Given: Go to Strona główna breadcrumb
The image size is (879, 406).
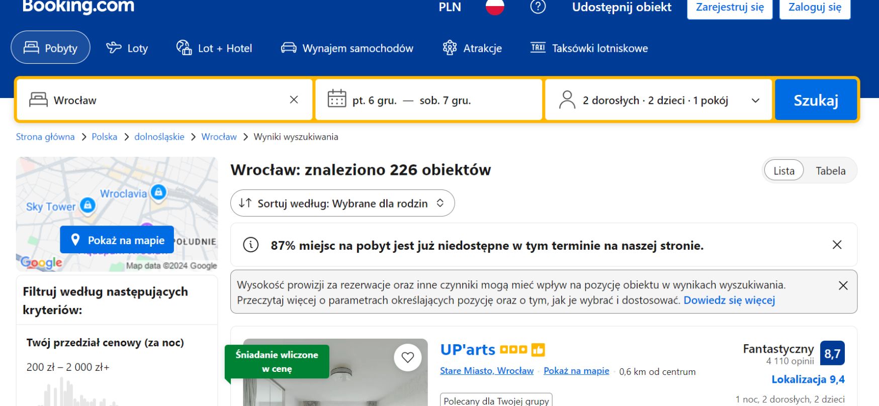Looking at the screenshot, I should 45,137.
